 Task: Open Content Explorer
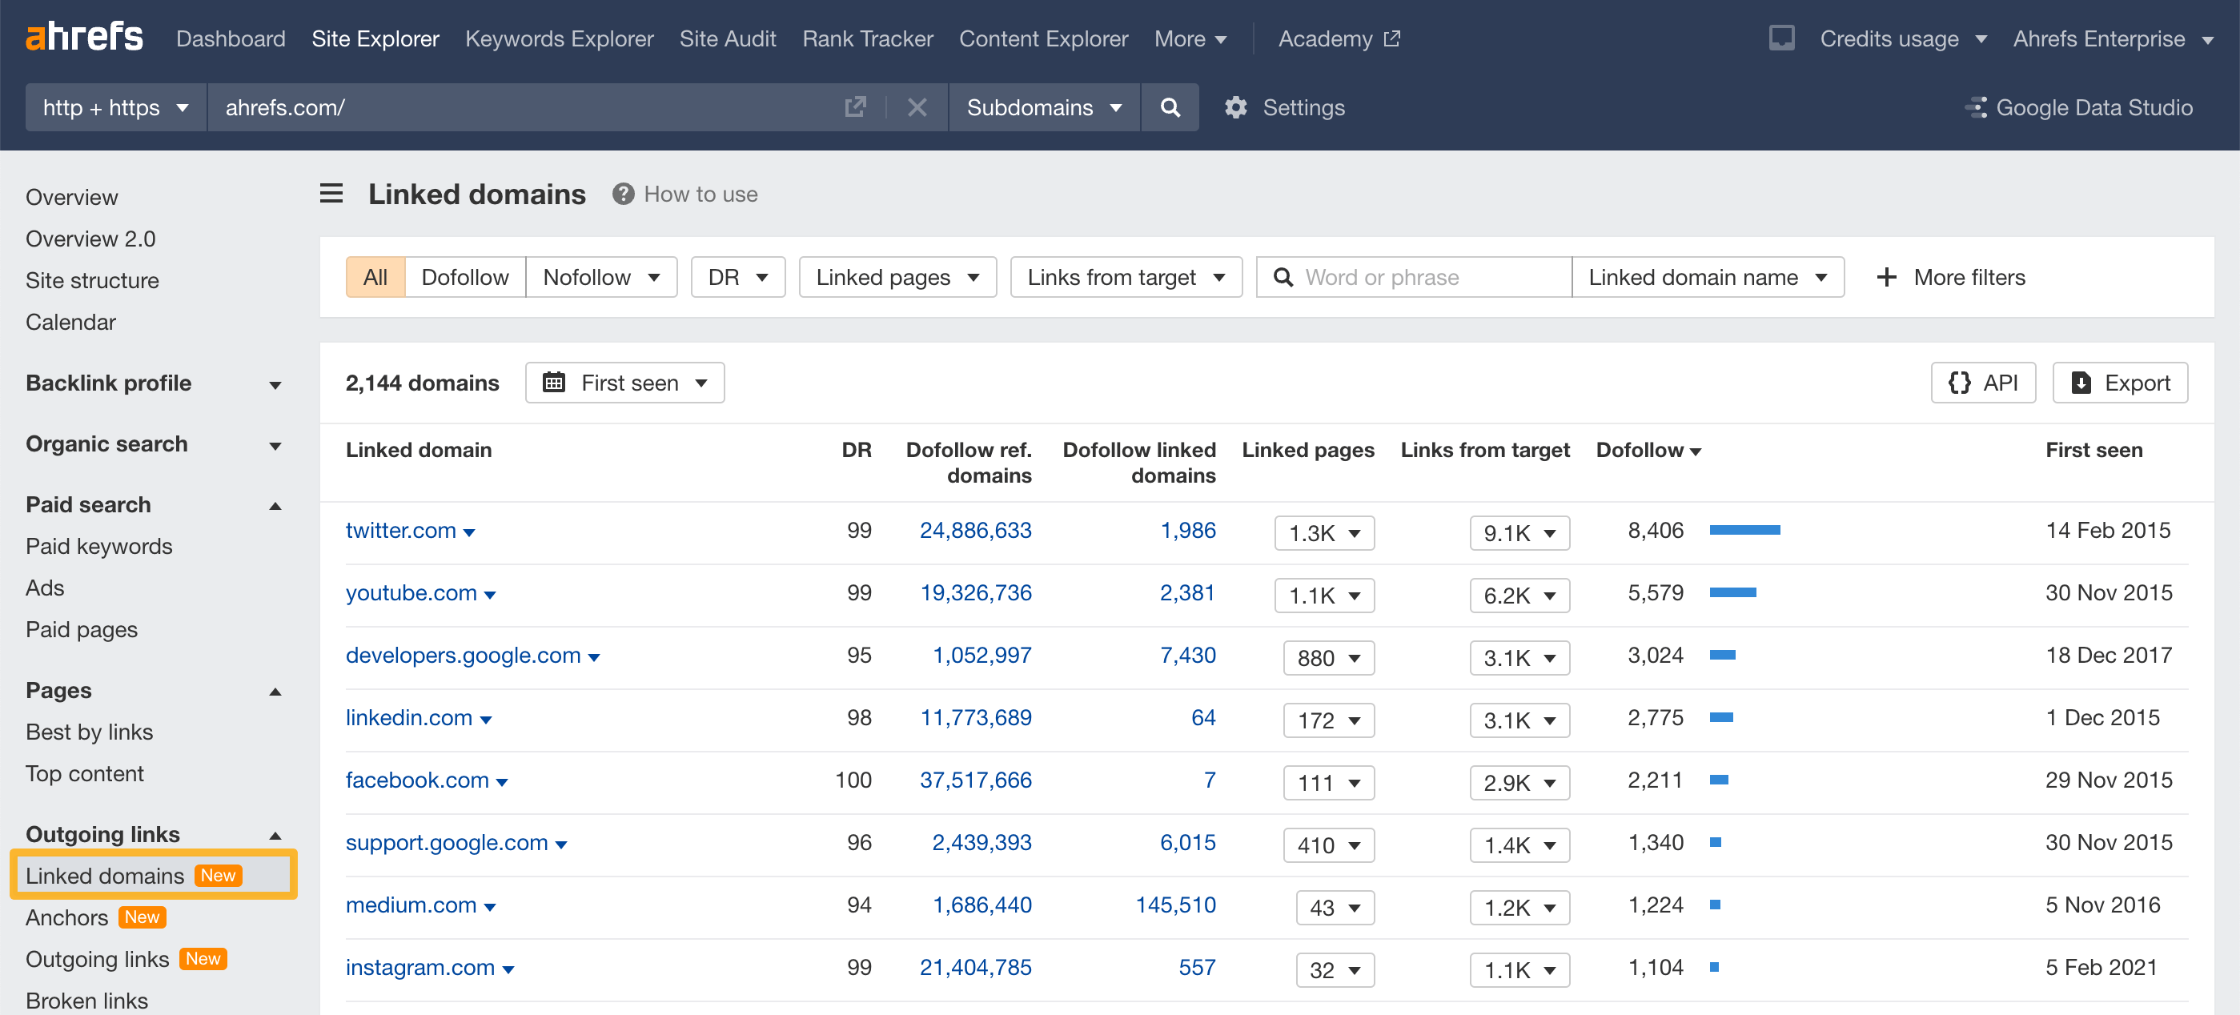tap(1043, 38)
